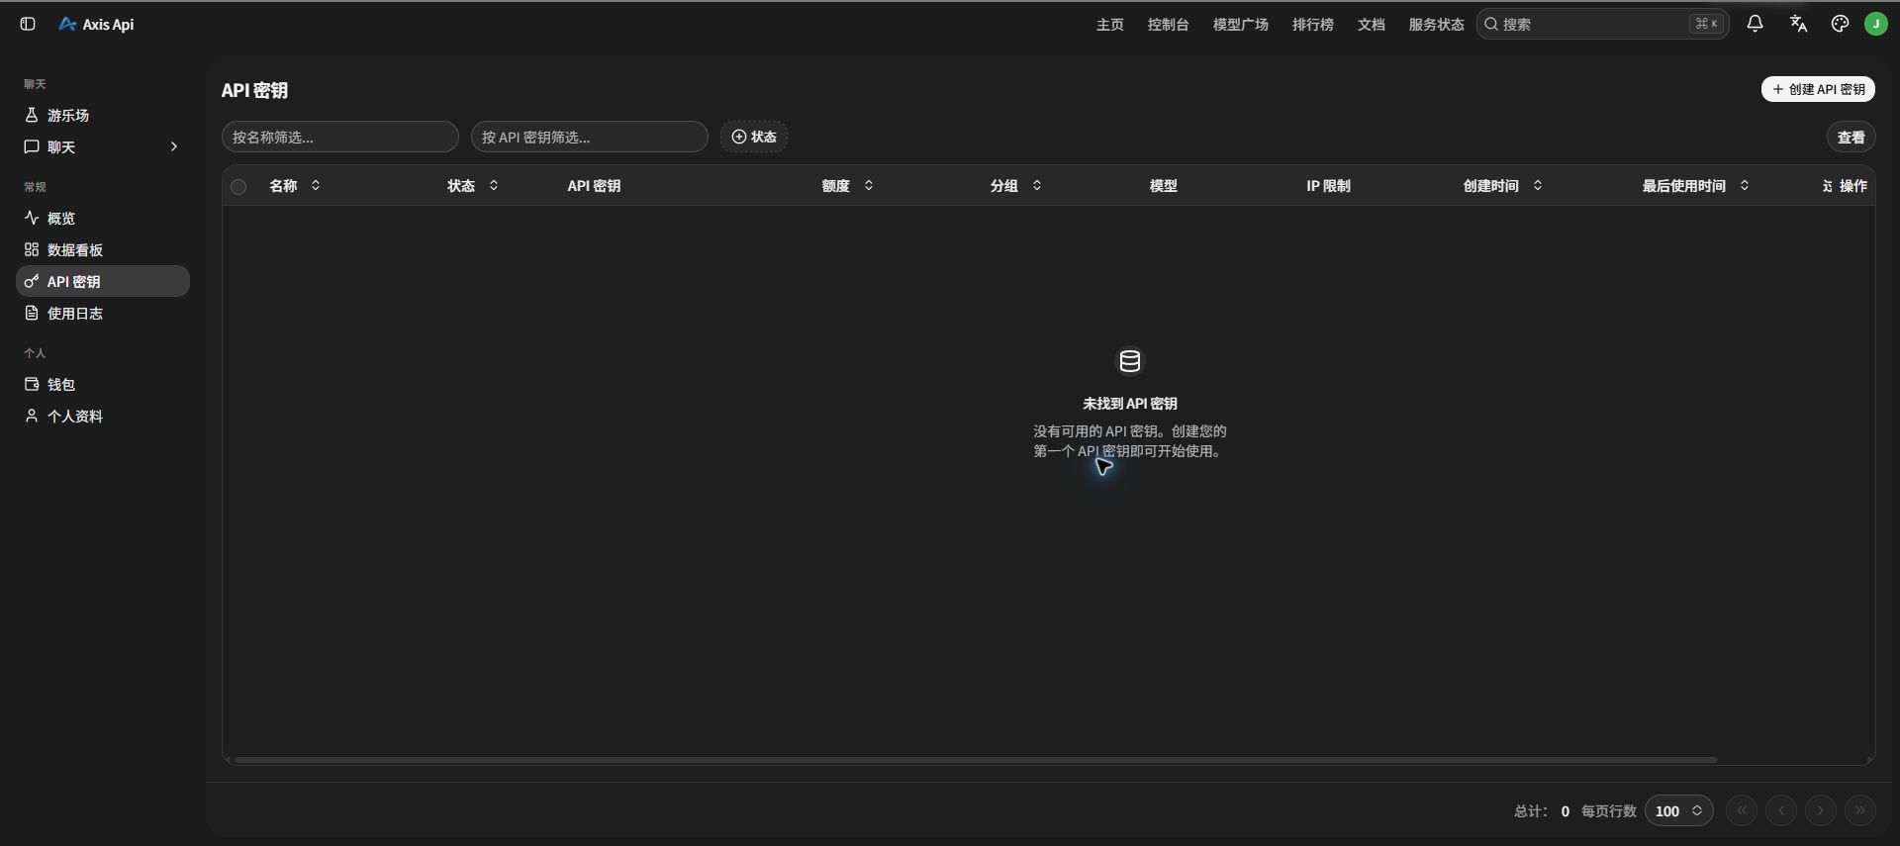Open 模型广场 in top navigation
Image resolution: width=1900 pixels, height=846 pixels.
tap(1240, 24)
